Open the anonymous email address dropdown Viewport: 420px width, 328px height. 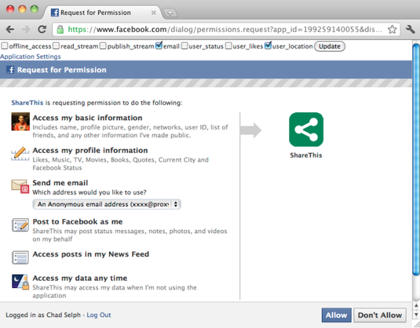[106, 204]
